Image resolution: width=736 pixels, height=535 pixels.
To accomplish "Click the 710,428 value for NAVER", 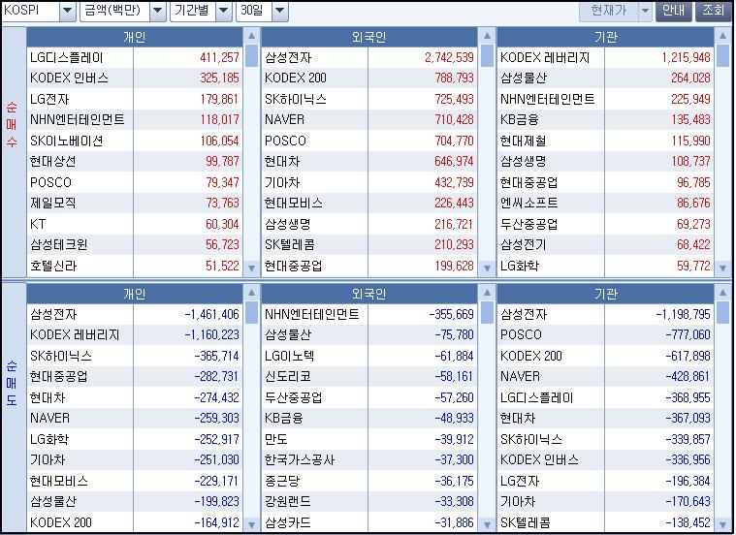I will (x=455, y=119).
